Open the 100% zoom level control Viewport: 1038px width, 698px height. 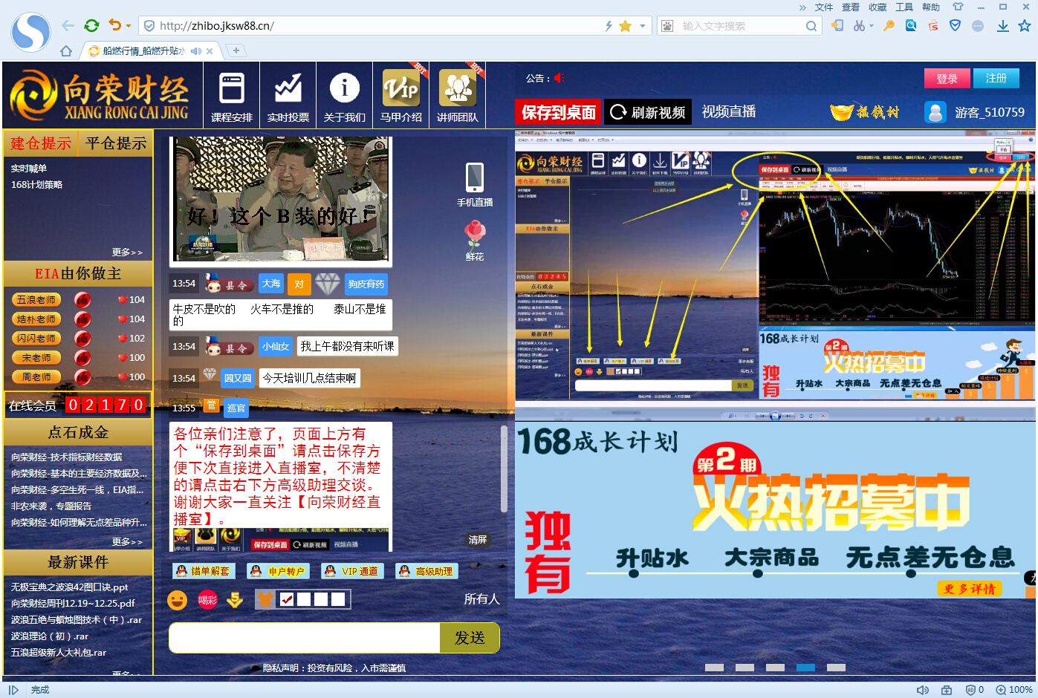coord(1014,690)
